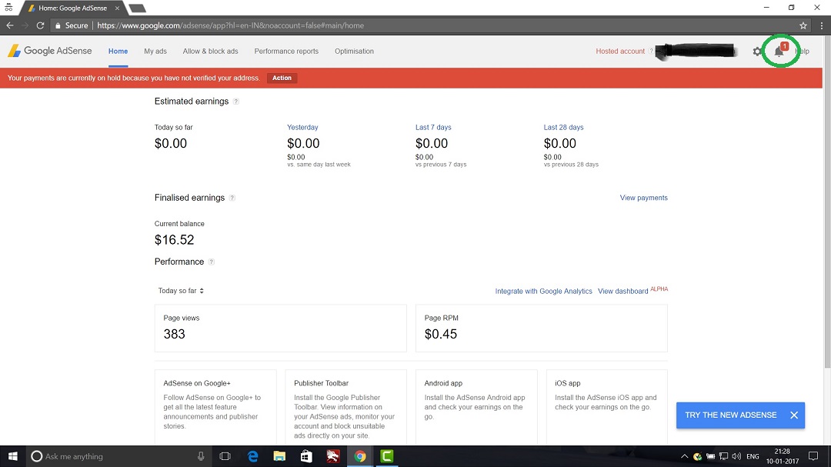Click the Yesterday earnings link
The width and height of the screenshot is (831, 467).
pos(302,127)
